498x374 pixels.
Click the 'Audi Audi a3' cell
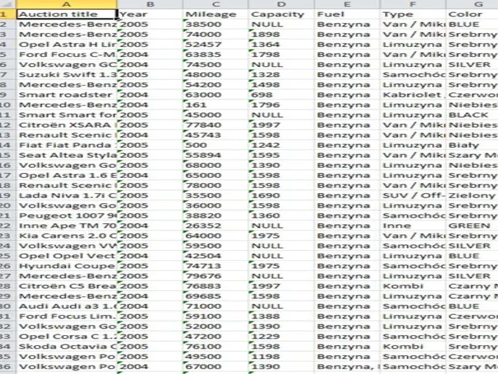[66, 306]
